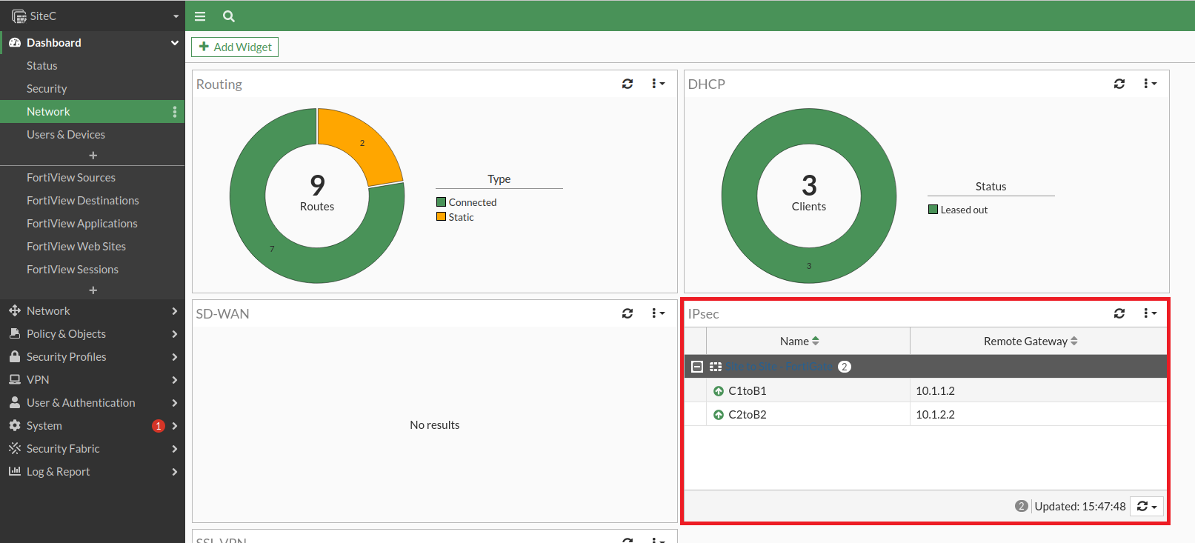This screenshot has height=543, width=1195.
Task: Click the Dashboard gauge icon in sidebar
Action: point(15,43)
